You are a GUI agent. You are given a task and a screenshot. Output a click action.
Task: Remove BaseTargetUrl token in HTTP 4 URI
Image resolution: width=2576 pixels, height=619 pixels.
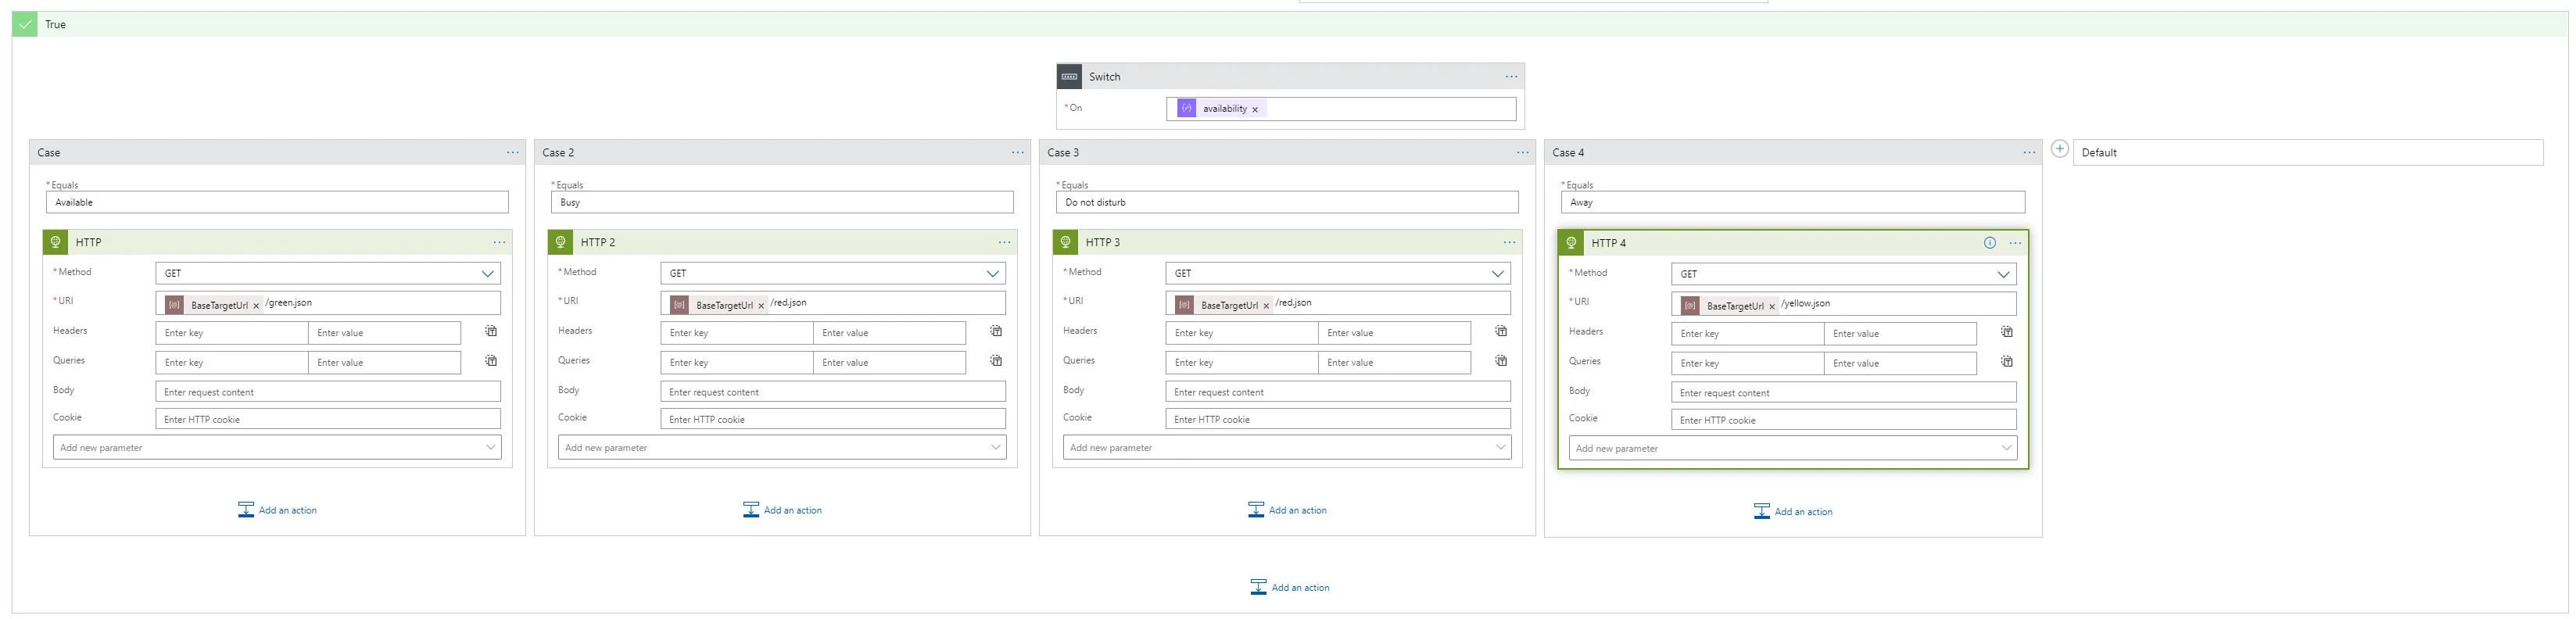coord(1772,307)
